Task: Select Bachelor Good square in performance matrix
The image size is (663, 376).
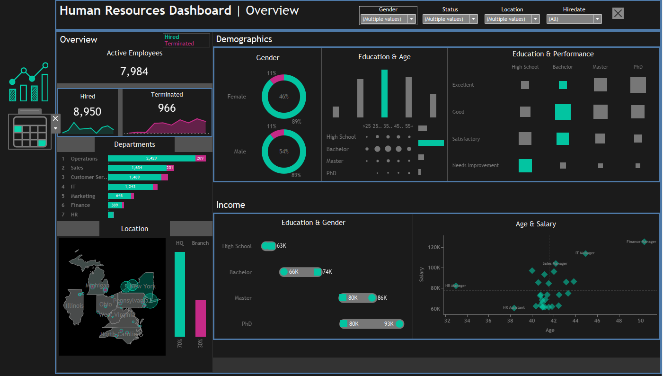Action: [x=563, y=112]
